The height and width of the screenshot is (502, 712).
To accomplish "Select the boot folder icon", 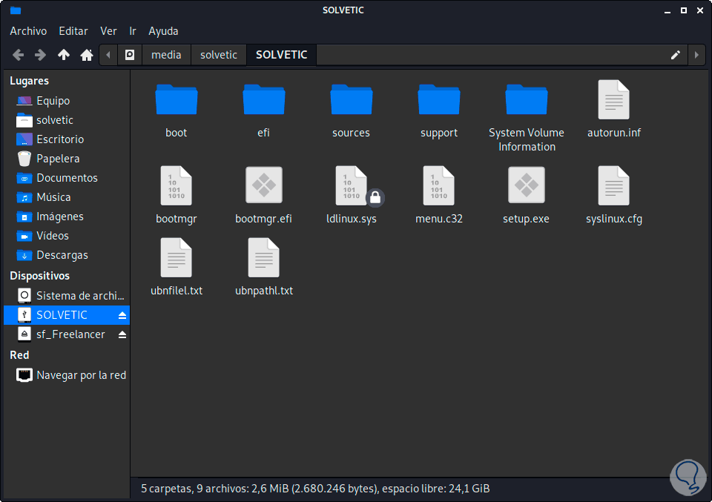I will click(177, 100).
